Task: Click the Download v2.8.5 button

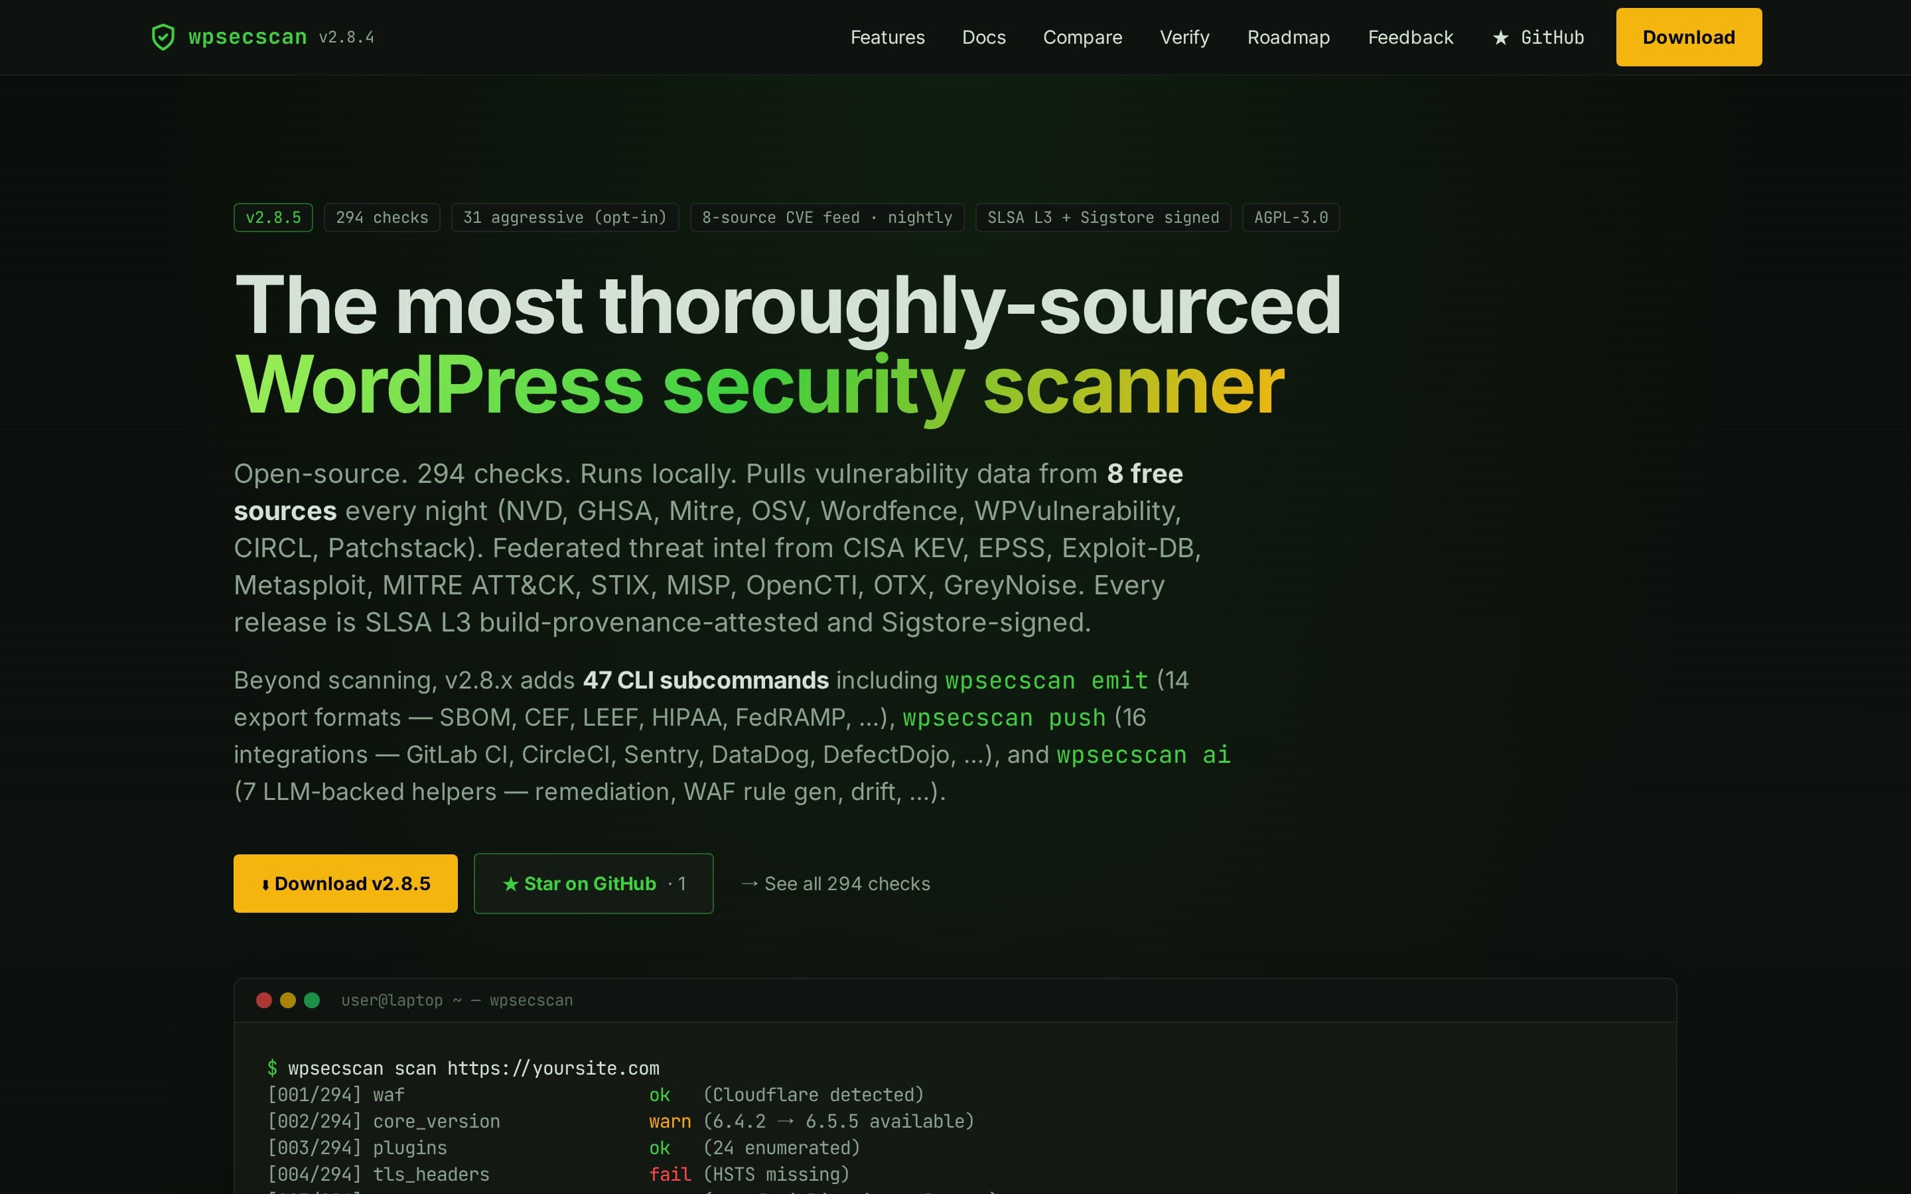Action: tap(345, 884)
